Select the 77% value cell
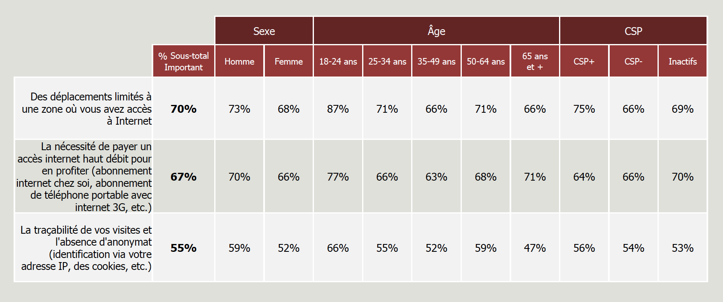This screenshot has height=302, width=723. pos(338,177)
